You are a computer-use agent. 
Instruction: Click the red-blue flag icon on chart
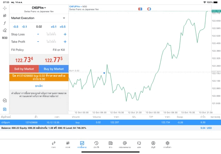coord(140,9)
